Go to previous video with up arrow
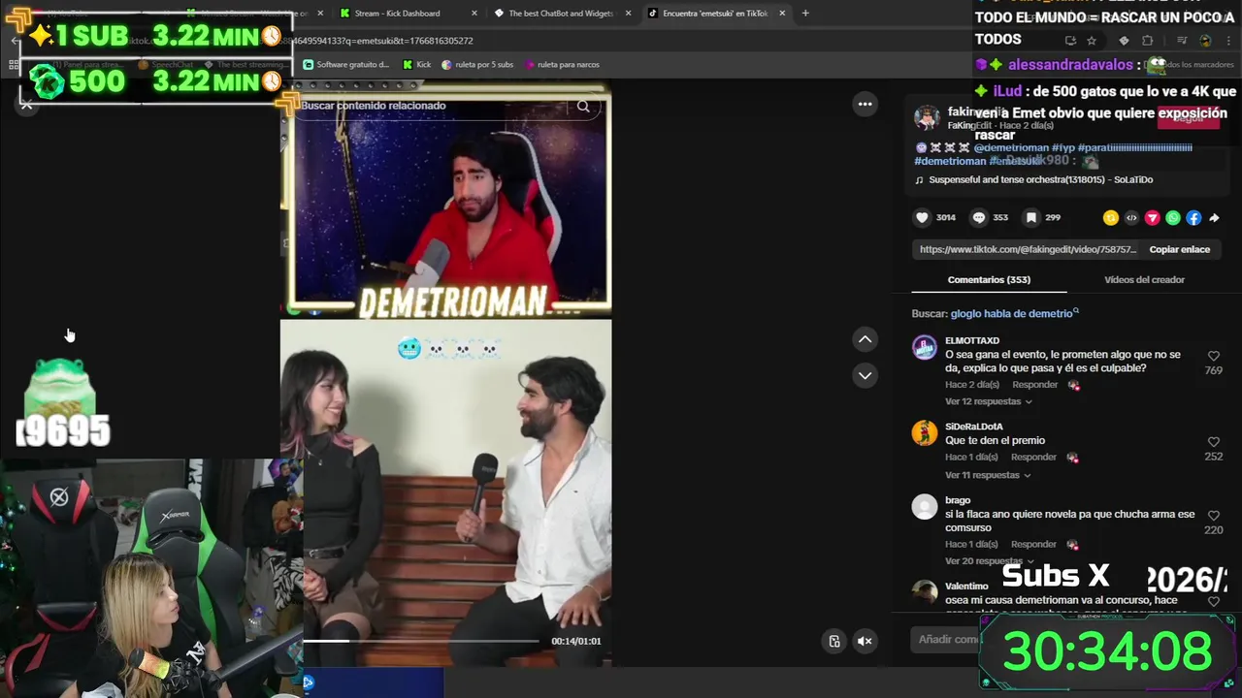Viewport: 1242px width, 698px height. pos(865,339)
